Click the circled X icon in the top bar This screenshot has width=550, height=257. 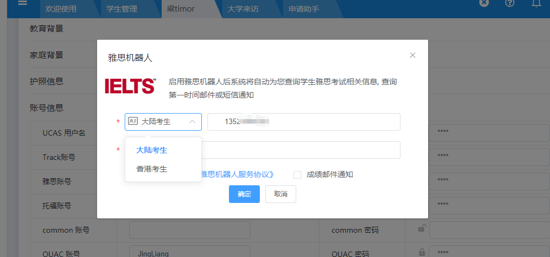[x=484, y=3]
